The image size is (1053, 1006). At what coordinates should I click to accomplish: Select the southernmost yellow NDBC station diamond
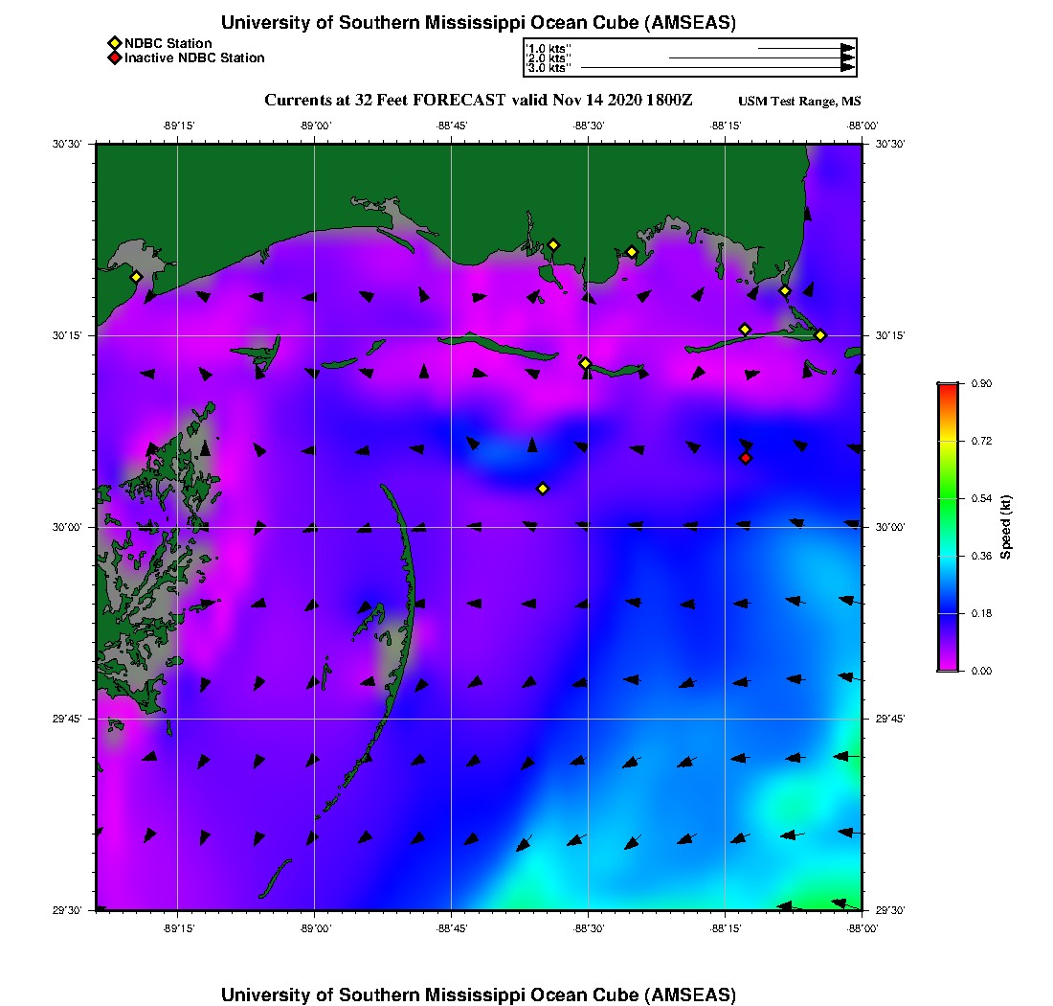[543, 489]
